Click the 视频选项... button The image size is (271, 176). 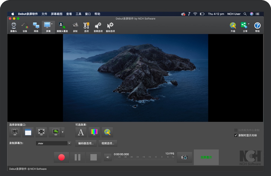tap(108, 143)
